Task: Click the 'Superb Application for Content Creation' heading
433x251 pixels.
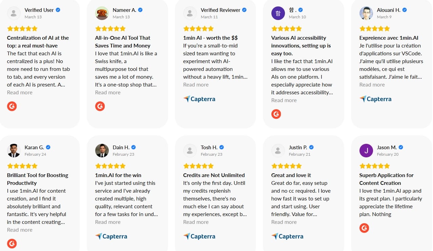Action: coord(386,179)
